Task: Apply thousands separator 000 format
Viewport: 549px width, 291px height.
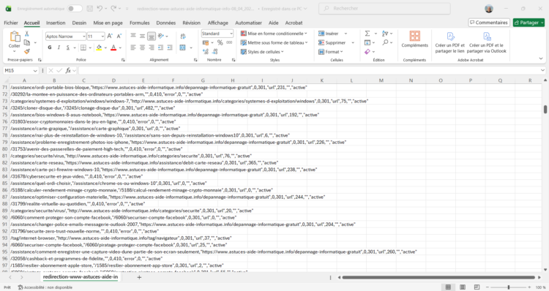Action: 229,42
